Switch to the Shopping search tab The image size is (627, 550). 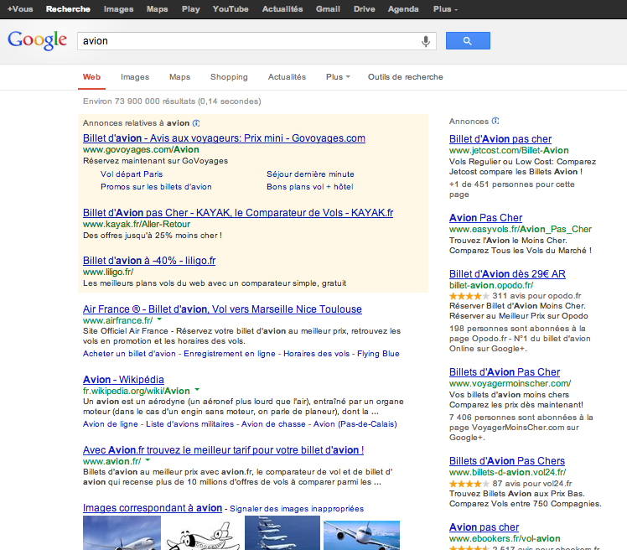click(x=229, y=77)
